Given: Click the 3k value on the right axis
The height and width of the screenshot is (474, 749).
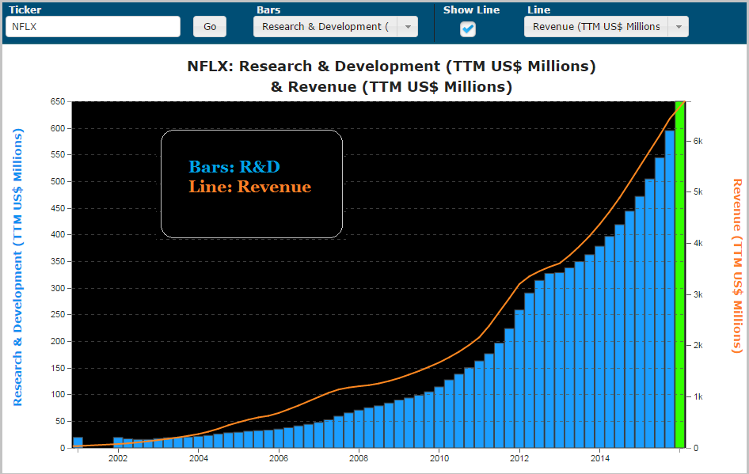Looking at the screenshot, I should (698, 294).
